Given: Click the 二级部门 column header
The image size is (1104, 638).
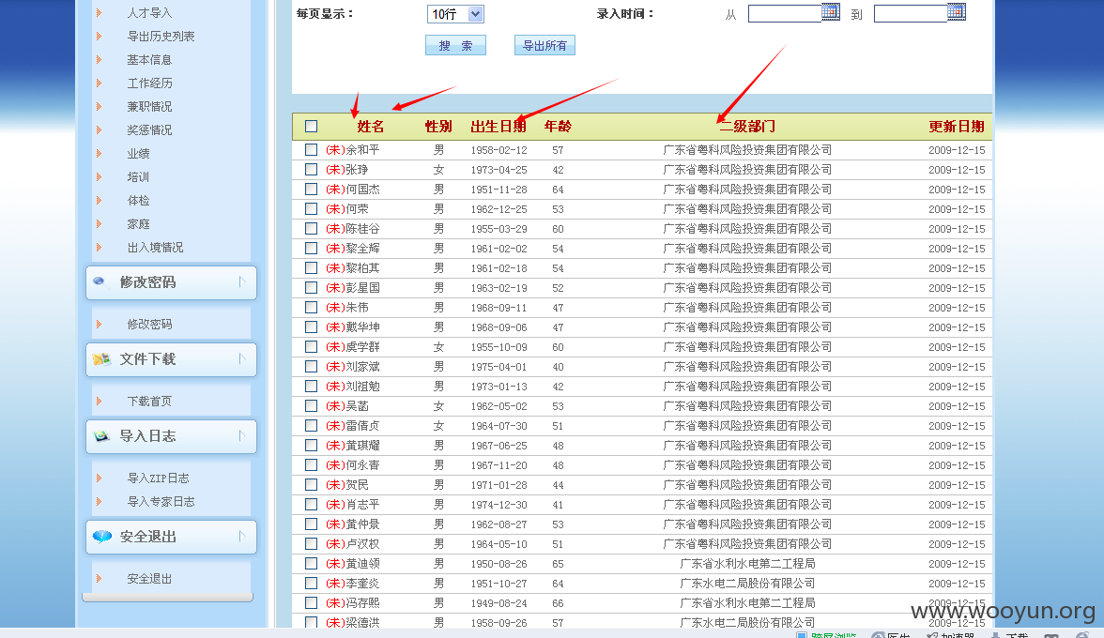Looking at the screenshot, I should click(x=747, y=127).
